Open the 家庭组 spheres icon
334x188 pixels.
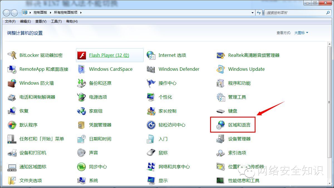click(82, 111)
